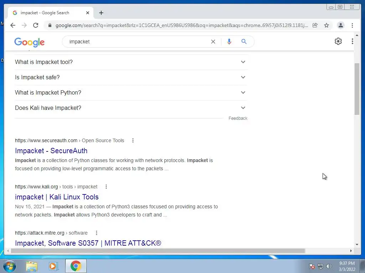Open the network icon in system tray
The image size is (365, 273).
click(x=320, y=266)
